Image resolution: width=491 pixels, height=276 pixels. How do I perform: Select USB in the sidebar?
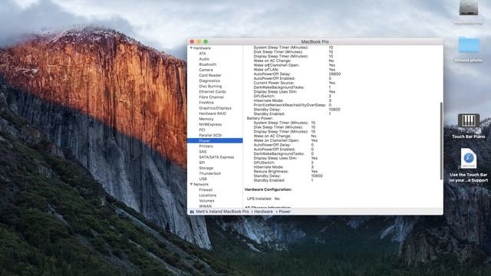pos(203,179)
